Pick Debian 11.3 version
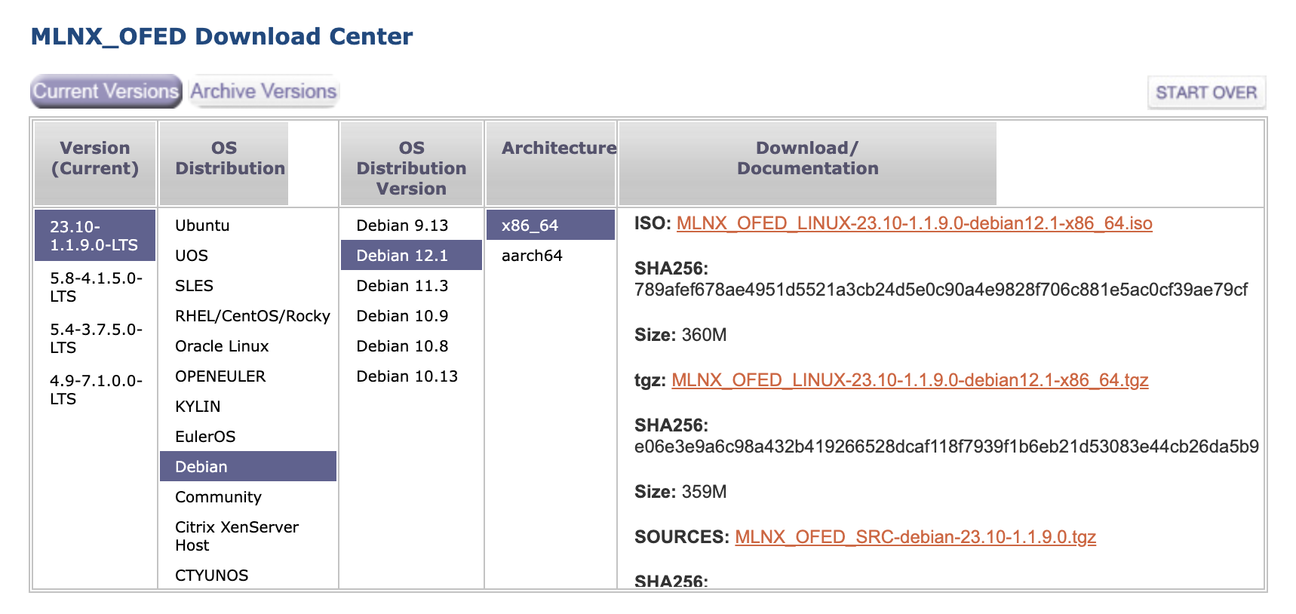Image resolution: width=1296 pixels, height=614 pixels. [411, 285]
